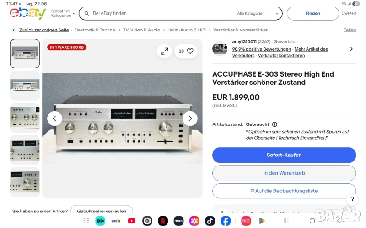Expand the image to full screen
This screenshot has width=366, height=228.
coord(165,51)
